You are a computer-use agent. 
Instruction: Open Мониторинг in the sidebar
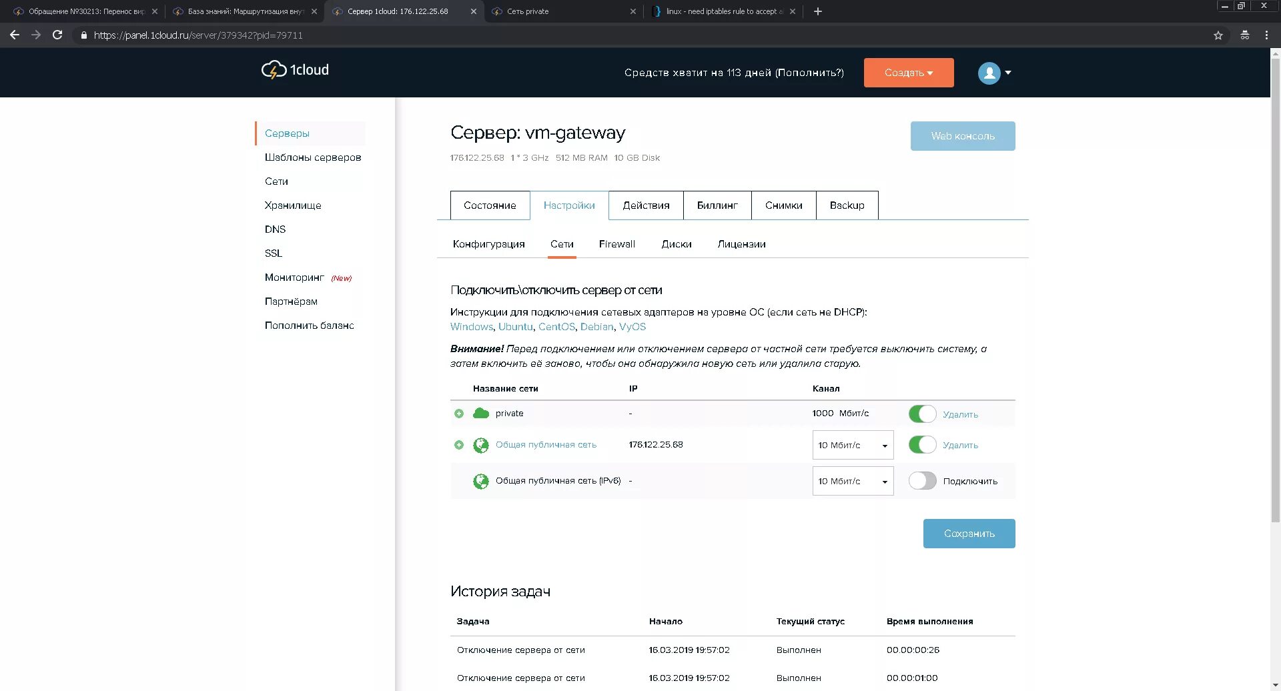point(294,277)
